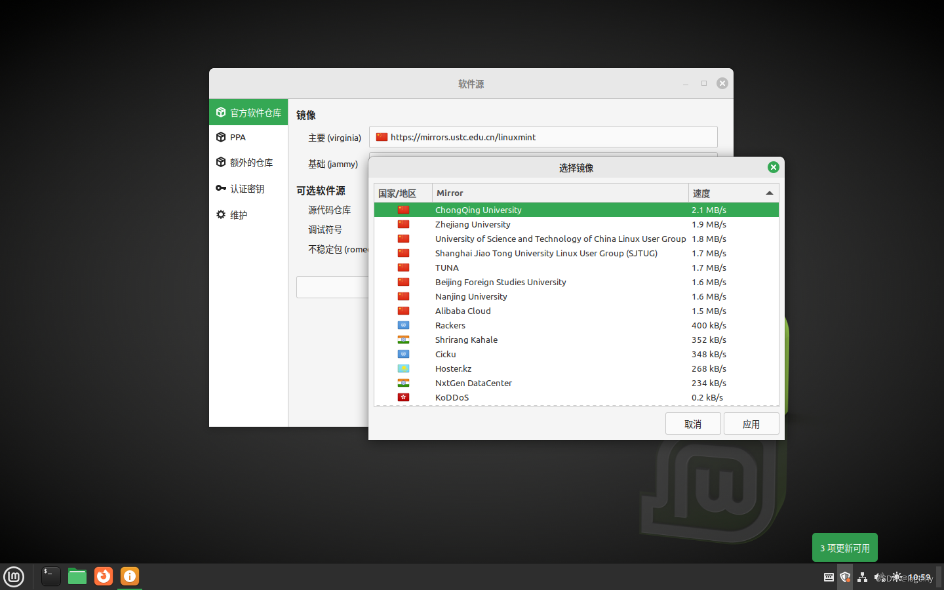The width and height of the screenshot is (944, 590).
Task: Launch the terminal from the taskbar
Action: click(x=50, y=576)
